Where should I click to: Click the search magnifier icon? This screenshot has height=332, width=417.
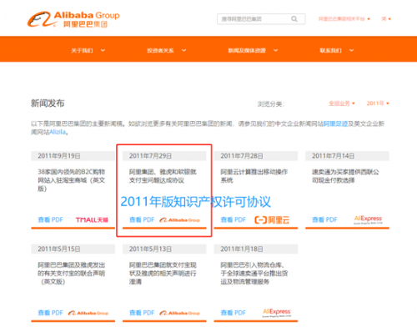[x=294, y=19]
